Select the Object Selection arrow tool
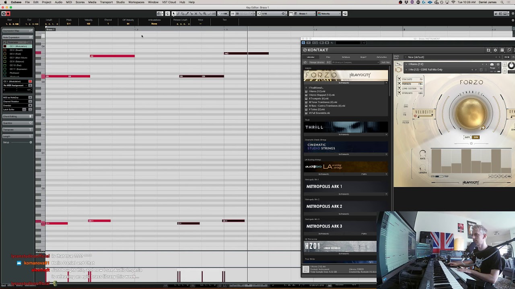The image size is (515, 289). coord(173,14)
